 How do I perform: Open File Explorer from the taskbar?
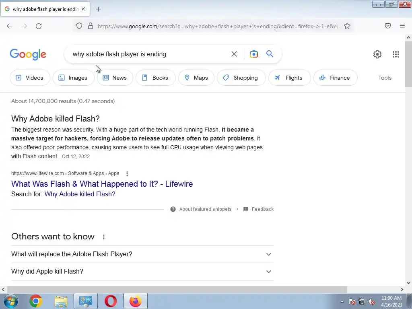(61, 301)
